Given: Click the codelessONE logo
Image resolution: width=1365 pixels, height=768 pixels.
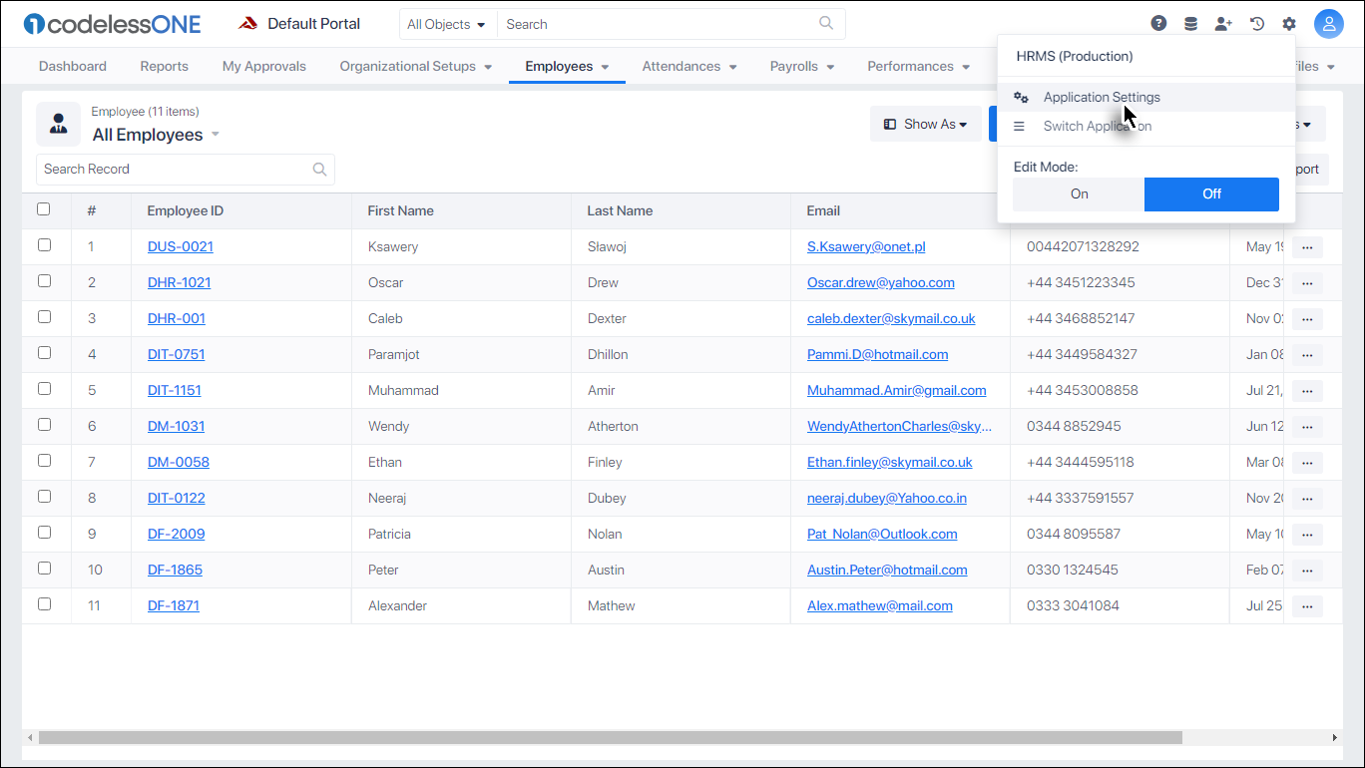Looking at the screenshot, I should 112,24.
